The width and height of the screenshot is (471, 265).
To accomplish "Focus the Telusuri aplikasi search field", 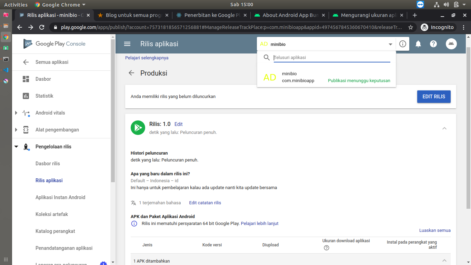I will point(332,58).
